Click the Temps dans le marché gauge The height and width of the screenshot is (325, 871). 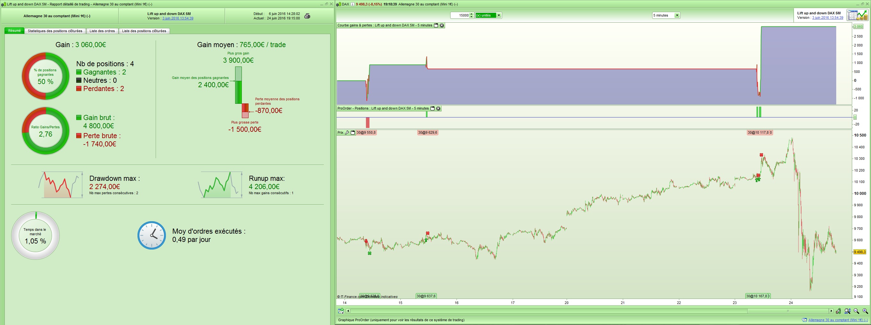35,236
